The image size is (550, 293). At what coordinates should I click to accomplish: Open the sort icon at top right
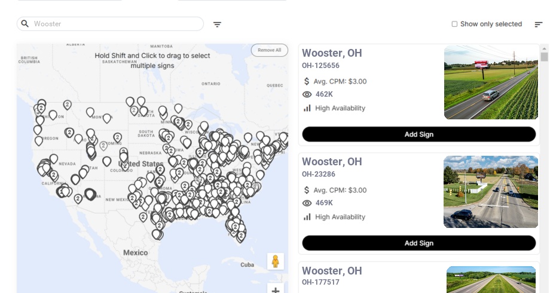pyautogui.click(x=539, y=24)
